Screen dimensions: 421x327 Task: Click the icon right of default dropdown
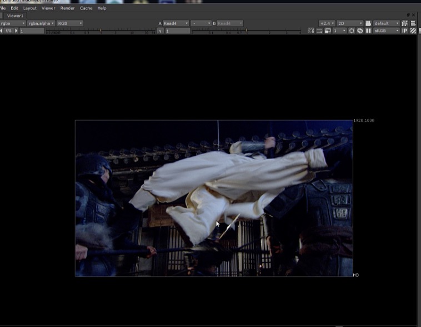404,23
